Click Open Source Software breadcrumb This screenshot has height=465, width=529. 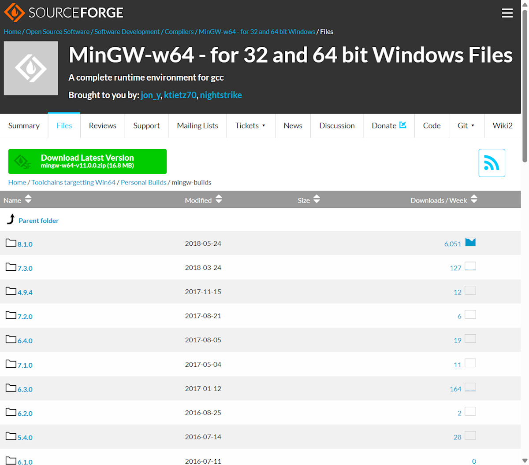[x=57, y=32]
